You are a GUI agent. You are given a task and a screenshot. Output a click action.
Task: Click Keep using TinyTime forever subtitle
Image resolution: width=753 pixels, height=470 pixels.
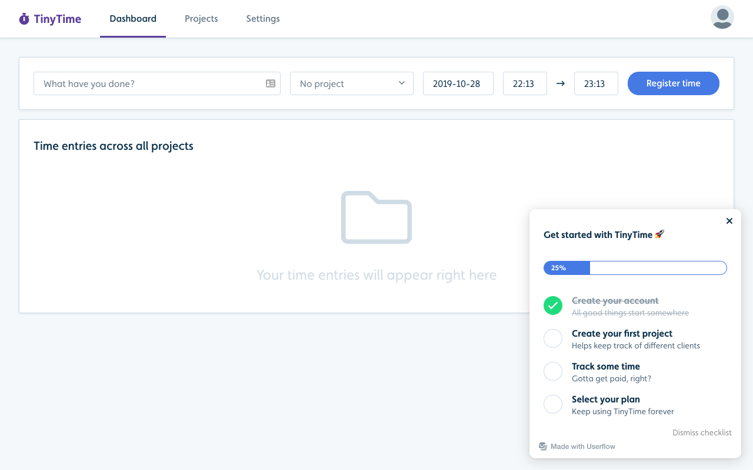coord(623,411)
